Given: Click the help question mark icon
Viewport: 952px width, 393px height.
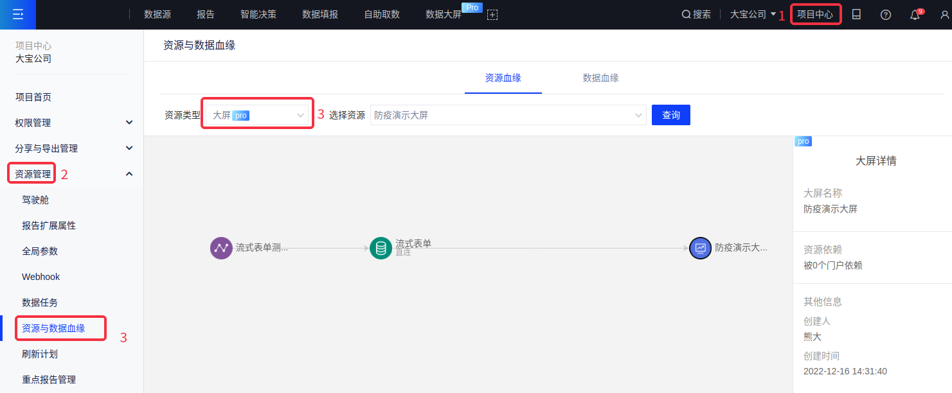Looking at the screenshot, I should [x=886, y=15].
